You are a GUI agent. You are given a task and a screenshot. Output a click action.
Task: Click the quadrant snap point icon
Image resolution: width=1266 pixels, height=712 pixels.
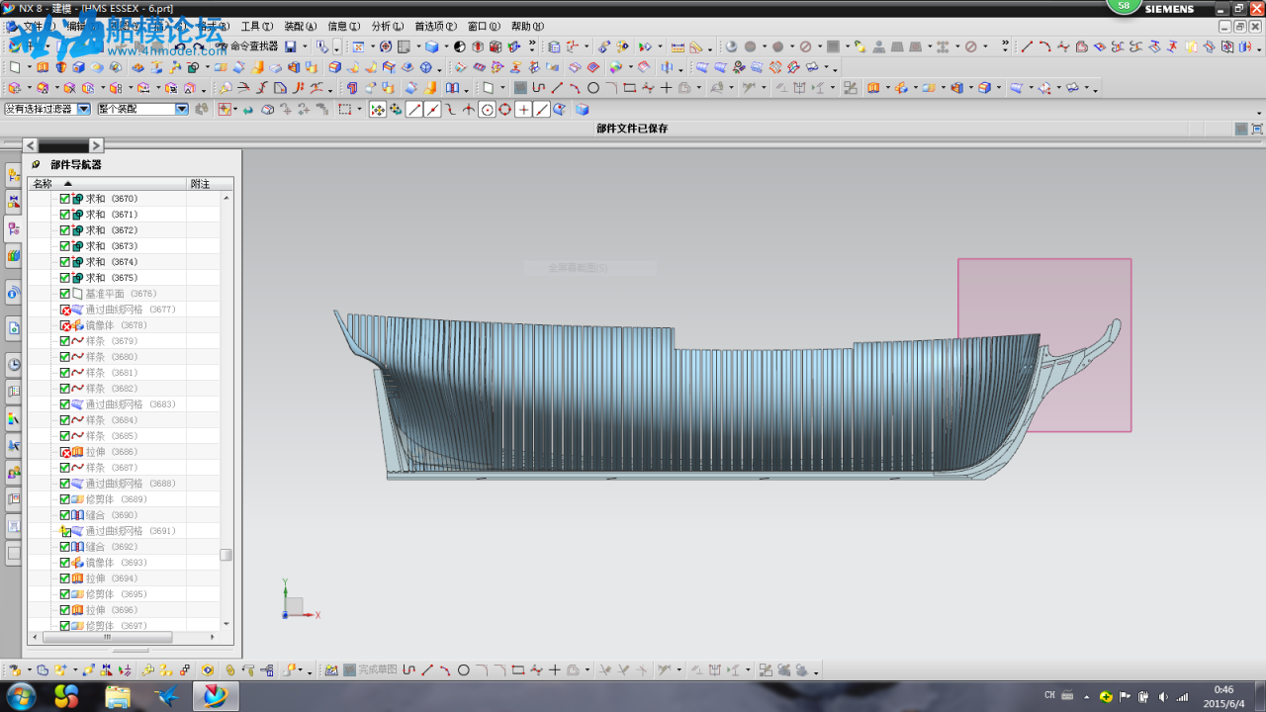coord(504,110)
